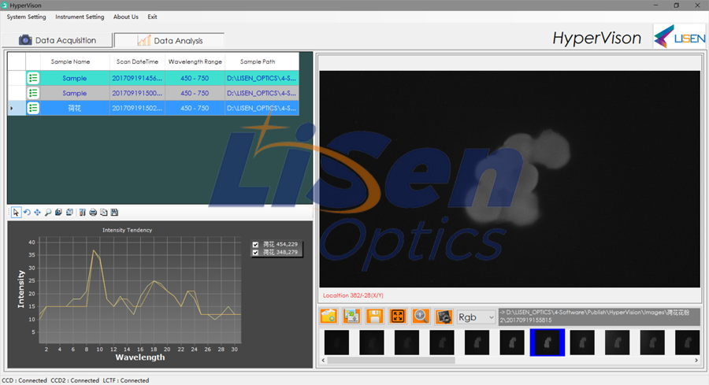Screen dimensions: 709x385
Task: Save image using orange floppy icon
Action: coord(374,317)
